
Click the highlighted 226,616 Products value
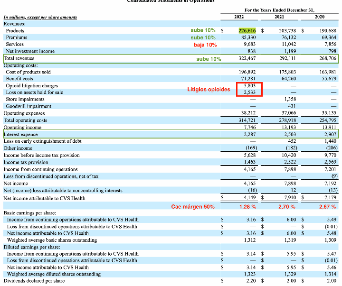click(x=247, y=30)
